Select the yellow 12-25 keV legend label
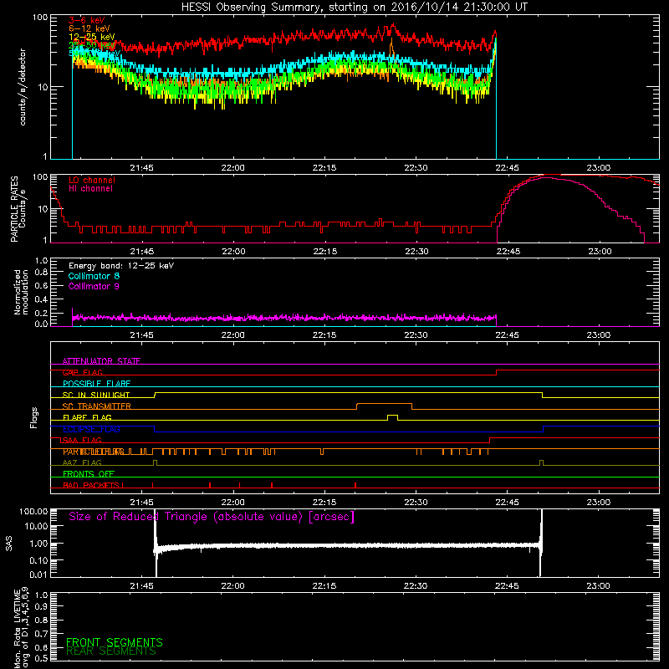Screen dimensions: 669x669 92,37
